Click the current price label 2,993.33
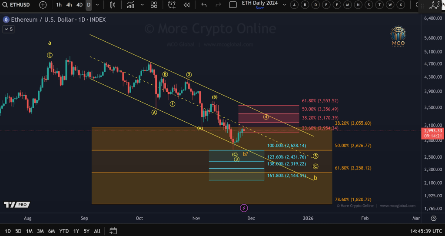445x236 pixels. click(434, 131)
